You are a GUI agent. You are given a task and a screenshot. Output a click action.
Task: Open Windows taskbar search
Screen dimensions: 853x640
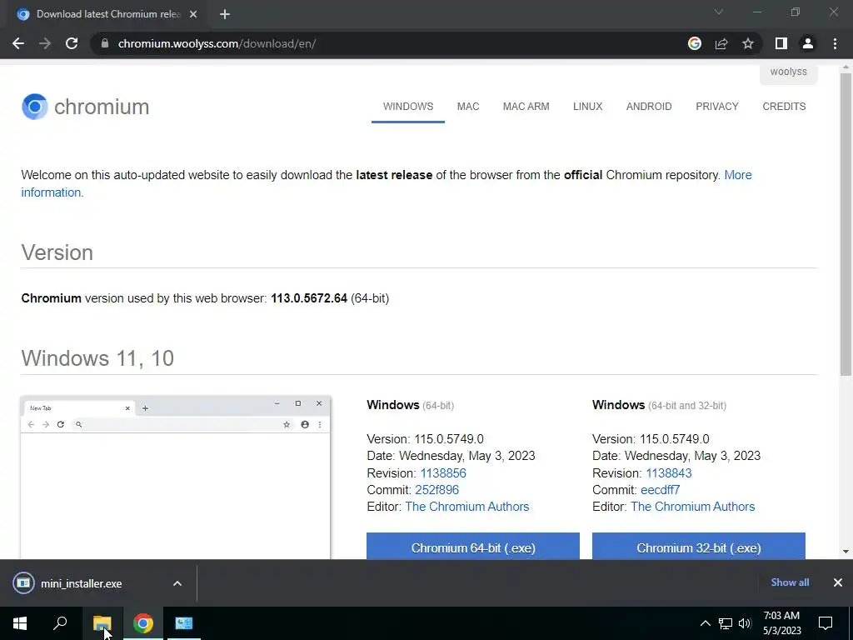(60, 623)
